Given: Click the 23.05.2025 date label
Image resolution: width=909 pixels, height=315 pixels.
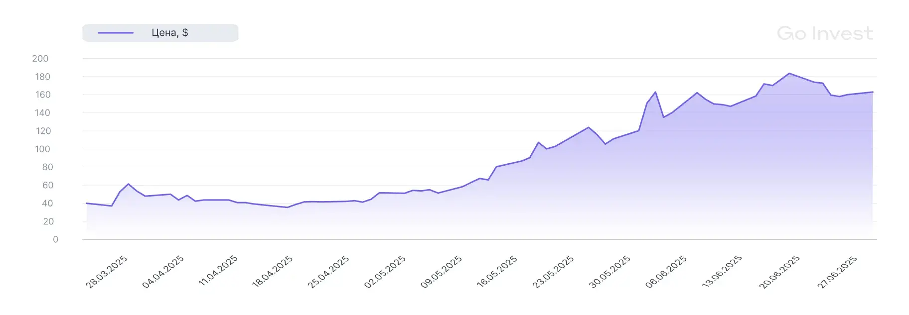Looking at the screenshot, I should pos(553,272).
